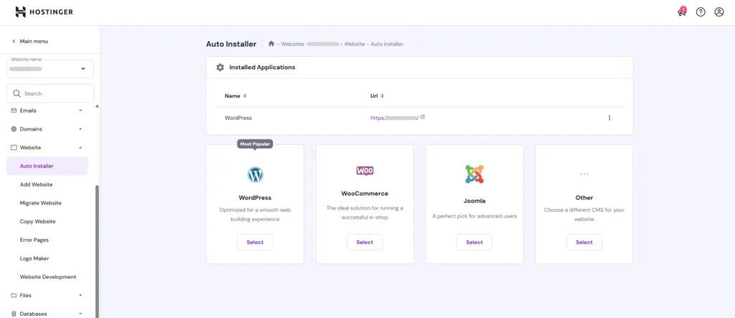Open Migrate Website in sidebar
This screenshot has width=735, height=318.
[41, 203]
